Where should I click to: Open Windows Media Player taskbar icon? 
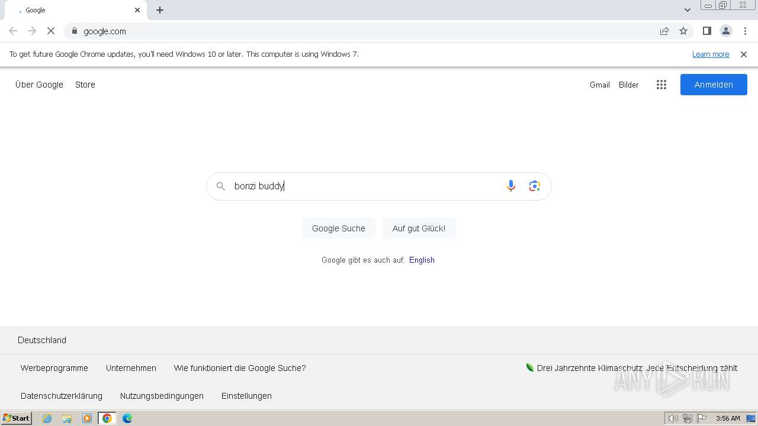(87, 418)
